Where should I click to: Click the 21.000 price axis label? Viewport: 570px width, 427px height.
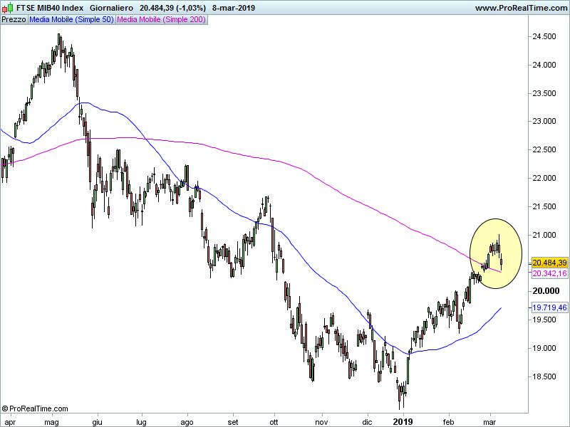[544, 235]
